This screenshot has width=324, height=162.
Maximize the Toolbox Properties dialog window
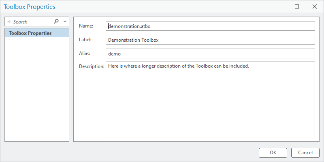click(x=297, y=6)
